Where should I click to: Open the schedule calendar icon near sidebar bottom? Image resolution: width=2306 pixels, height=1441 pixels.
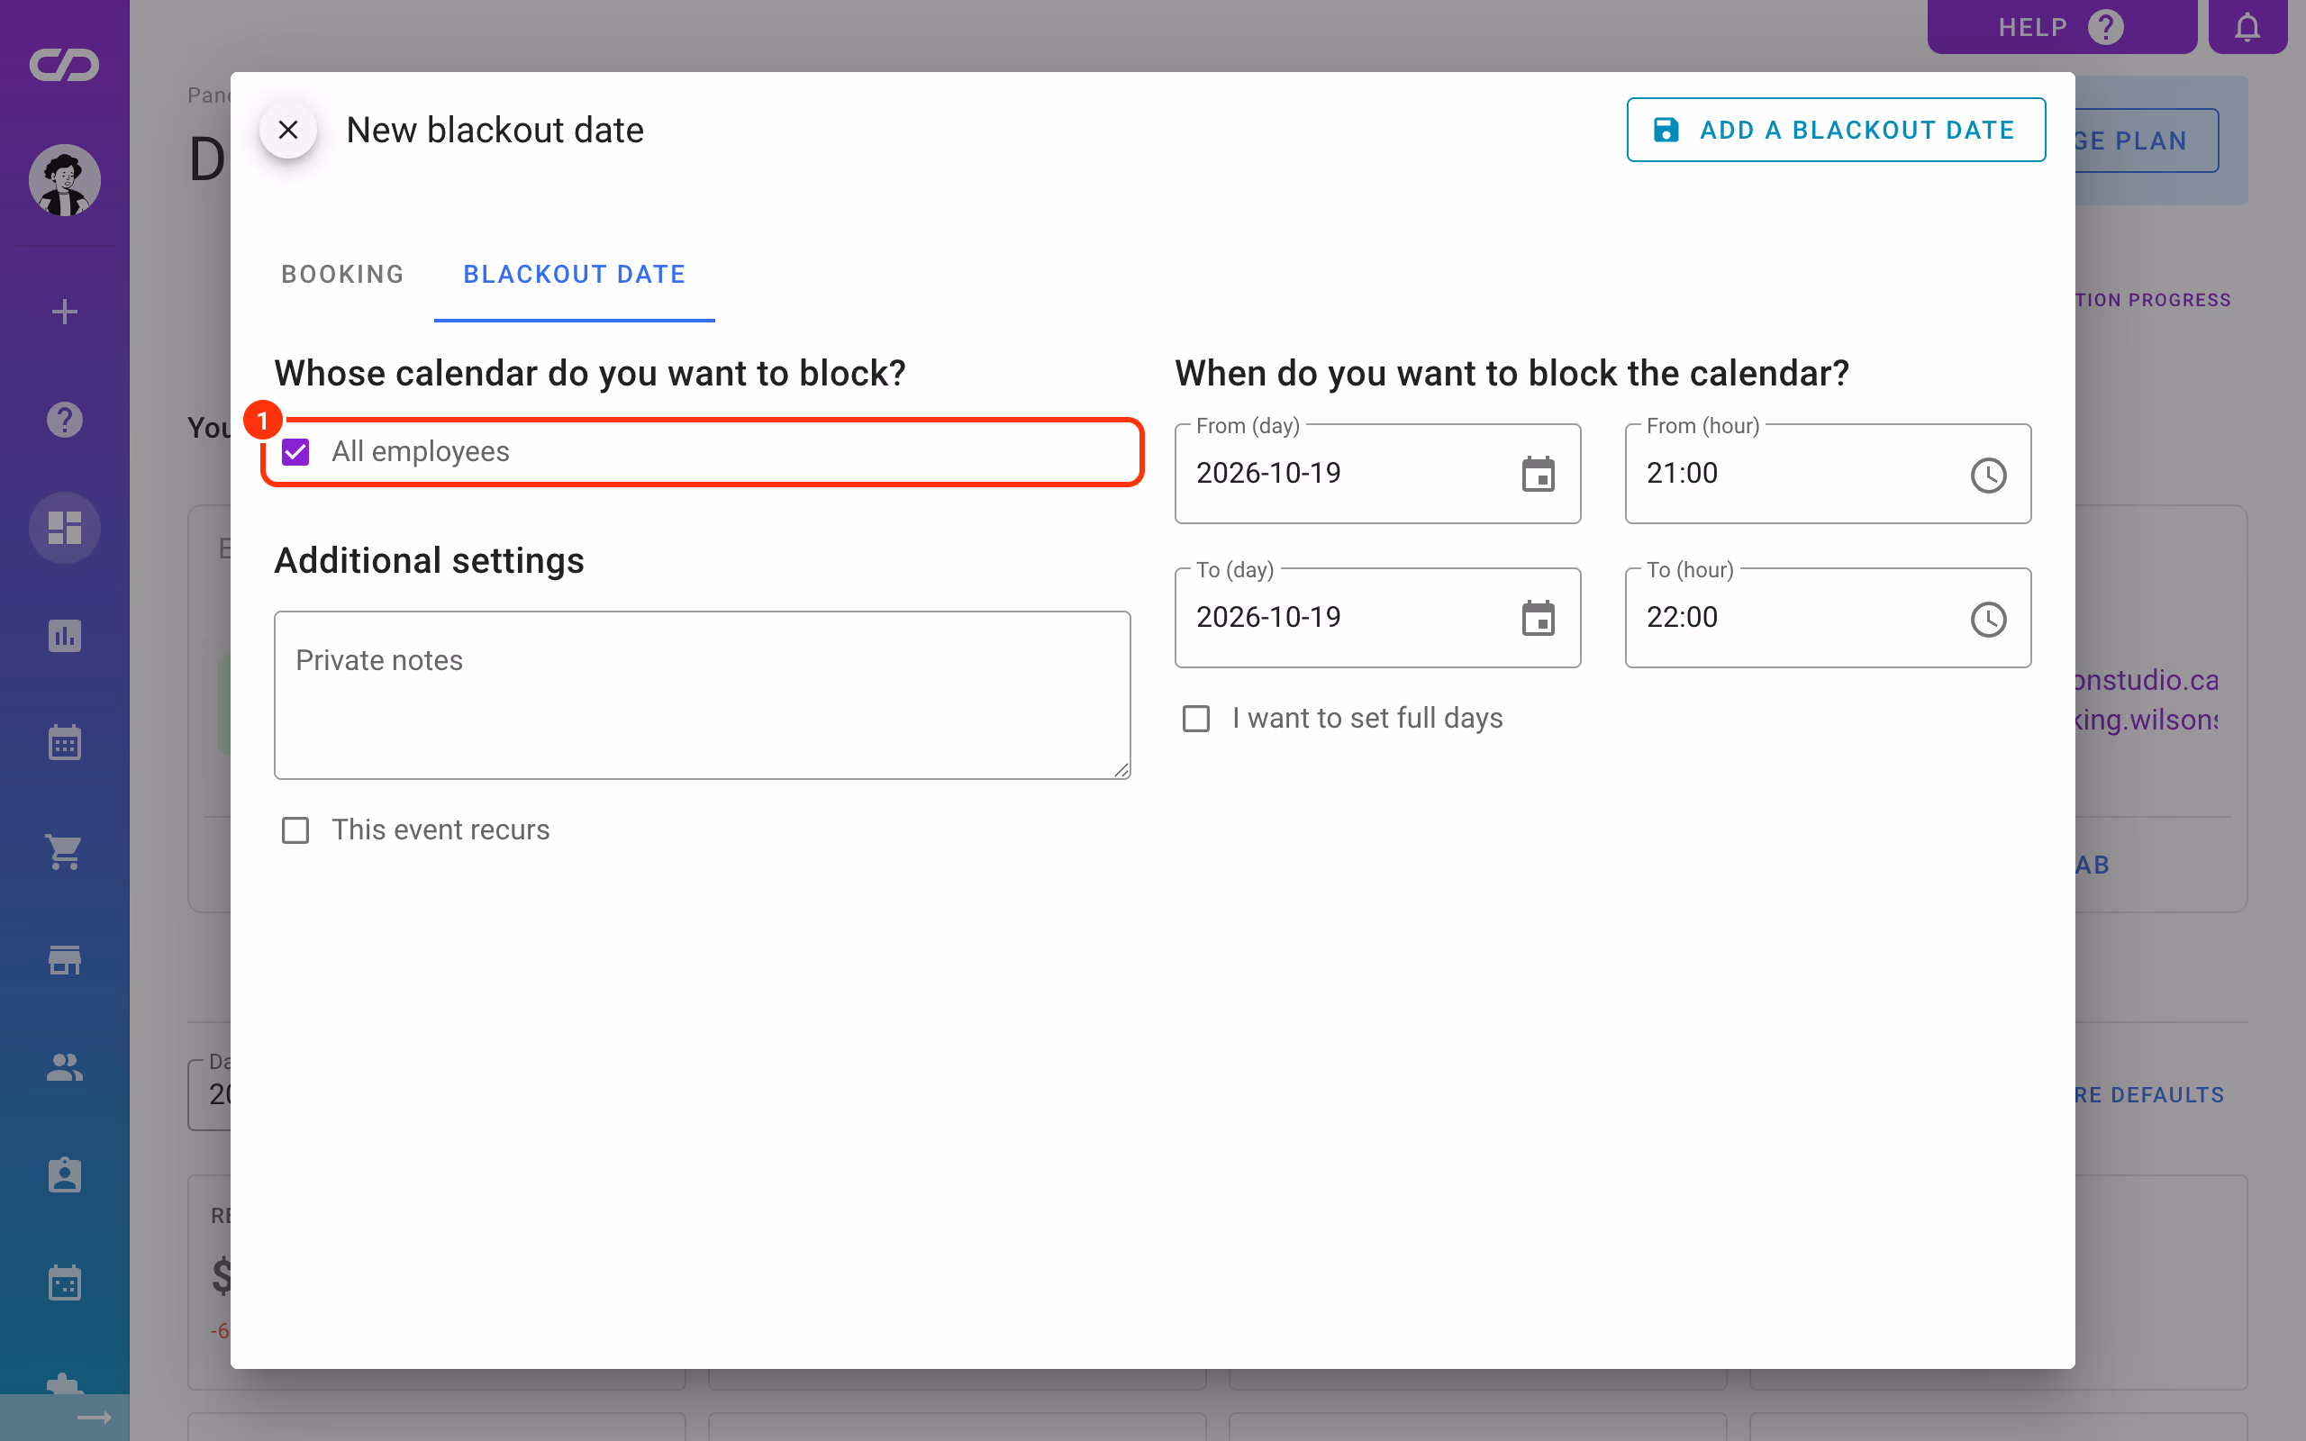click(64, 1283)
